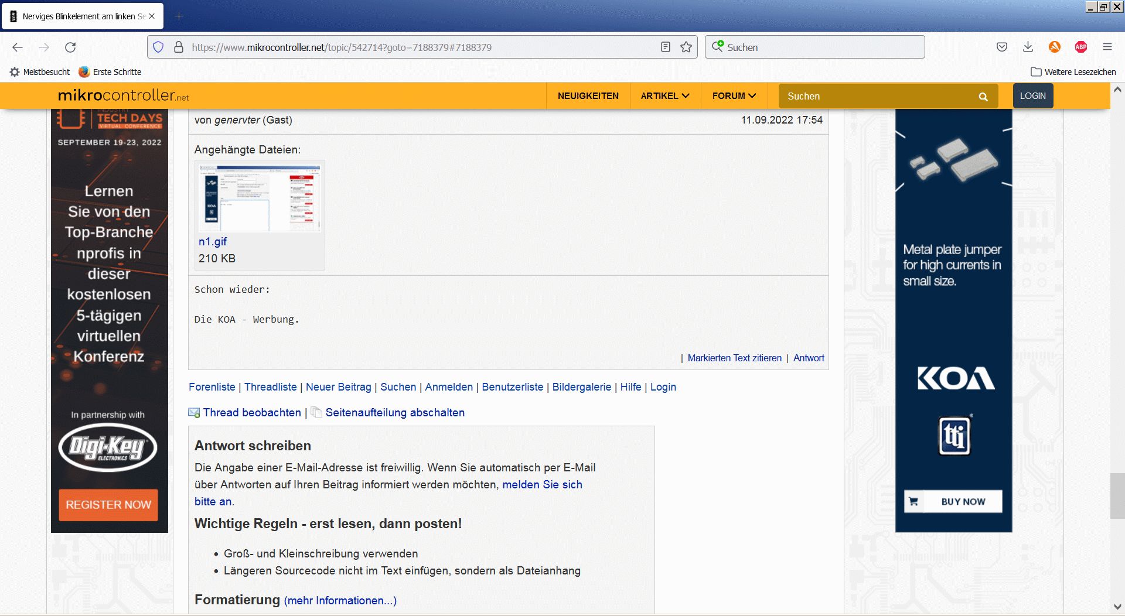Open the Weitere Lesezeichen bookmarks folder
1125x616 pixels.
pos(1073,72)
